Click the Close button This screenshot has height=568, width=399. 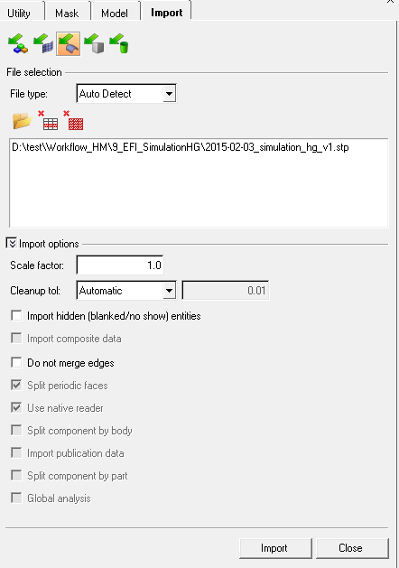[x=352, y=548]
